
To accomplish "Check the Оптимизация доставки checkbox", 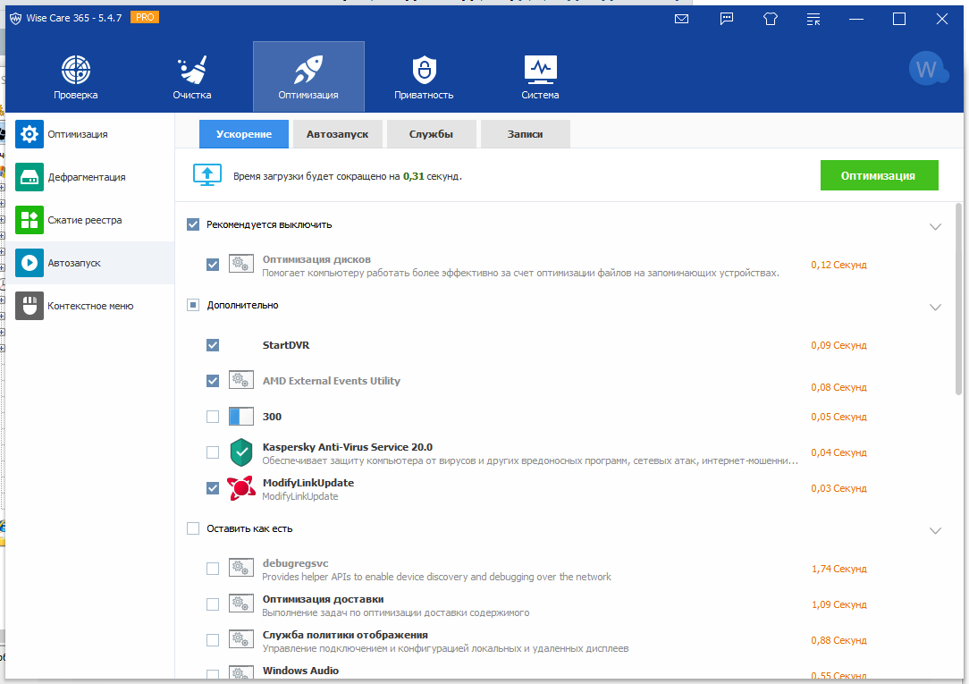I will 213,604.
